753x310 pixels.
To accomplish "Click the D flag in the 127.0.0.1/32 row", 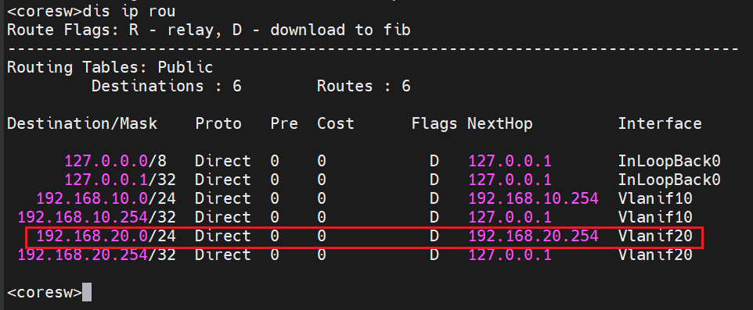I will (434, 180).
